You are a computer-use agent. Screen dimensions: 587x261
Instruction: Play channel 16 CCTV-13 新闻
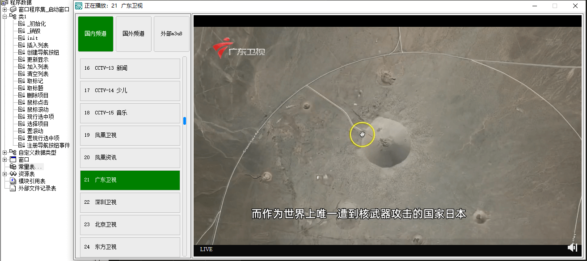coord(130,68)
